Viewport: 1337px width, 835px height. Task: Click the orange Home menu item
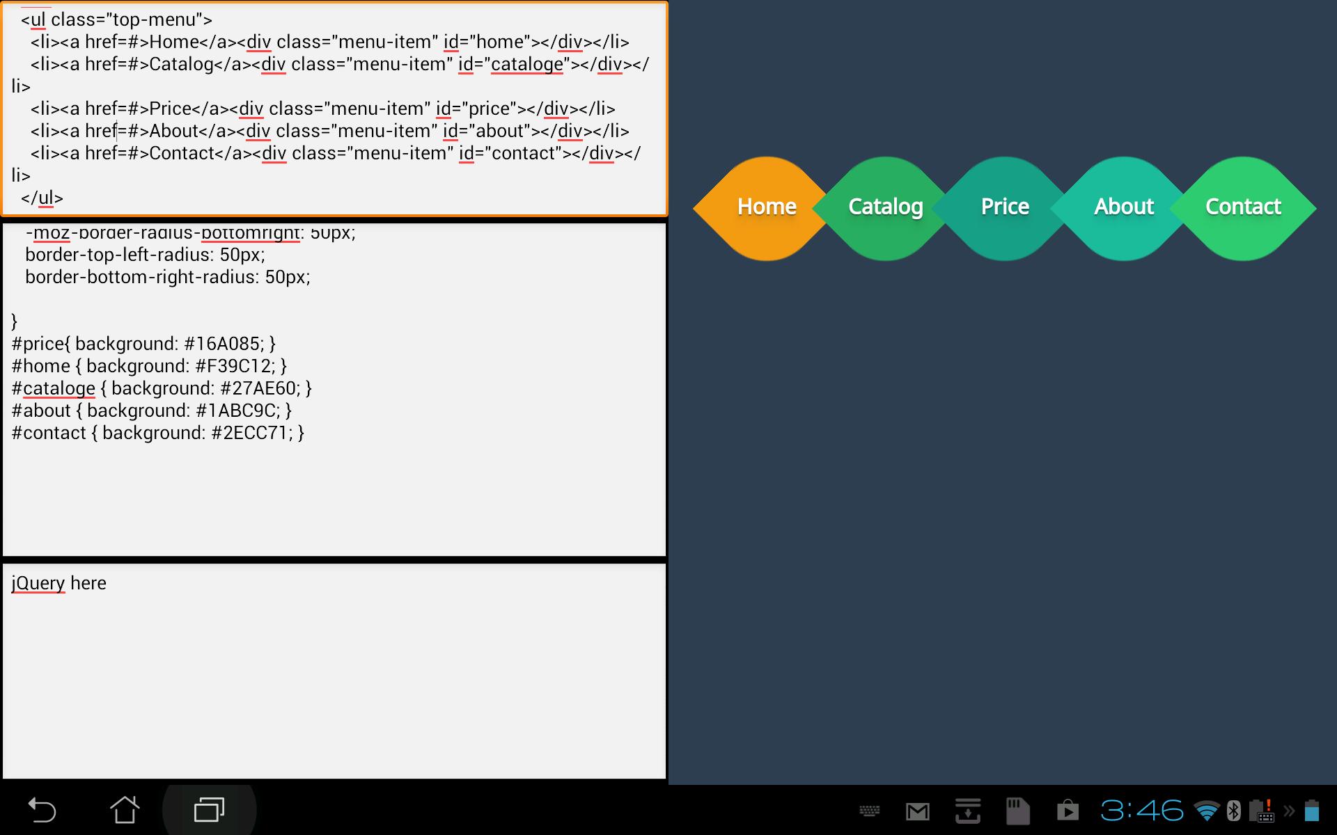767,207
